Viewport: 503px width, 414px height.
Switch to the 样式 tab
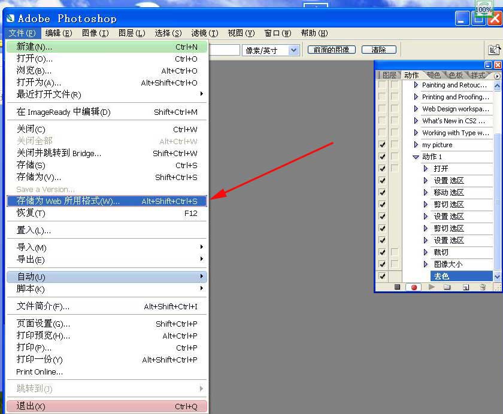point(478,75)
